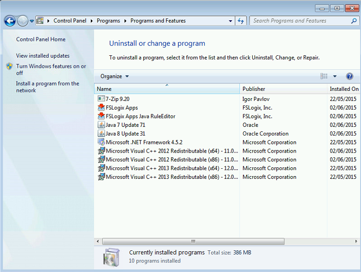
Task: Maximize the Programs and Features window
Action: tap(337, 8)
